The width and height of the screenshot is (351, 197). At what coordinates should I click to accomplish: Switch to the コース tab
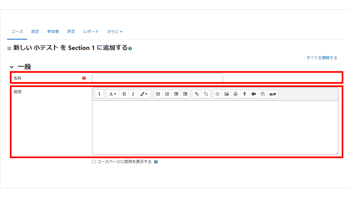point(17,31)
